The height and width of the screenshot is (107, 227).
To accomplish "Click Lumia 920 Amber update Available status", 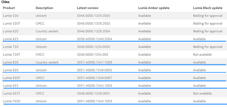I will [x=145, y=70].
